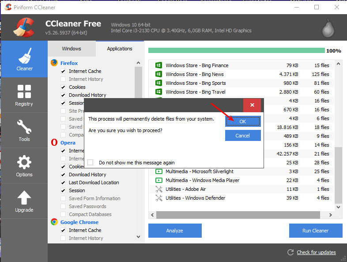Check Do not show me this message again
The width and height of the screenshot is (347, 262).
[91, 162]
